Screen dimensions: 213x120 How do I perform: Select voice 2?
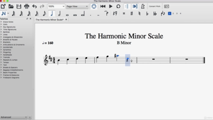coord(173,13)
